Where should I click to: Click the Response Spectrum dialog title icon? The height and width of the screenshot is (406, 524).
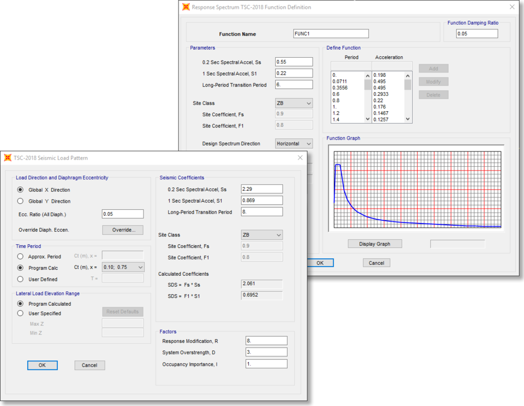[186, 7]
